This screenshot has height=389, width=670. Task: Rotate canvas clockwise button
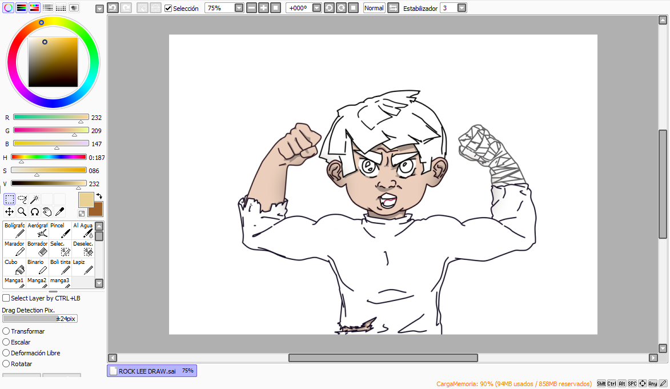tap(341, 7)
